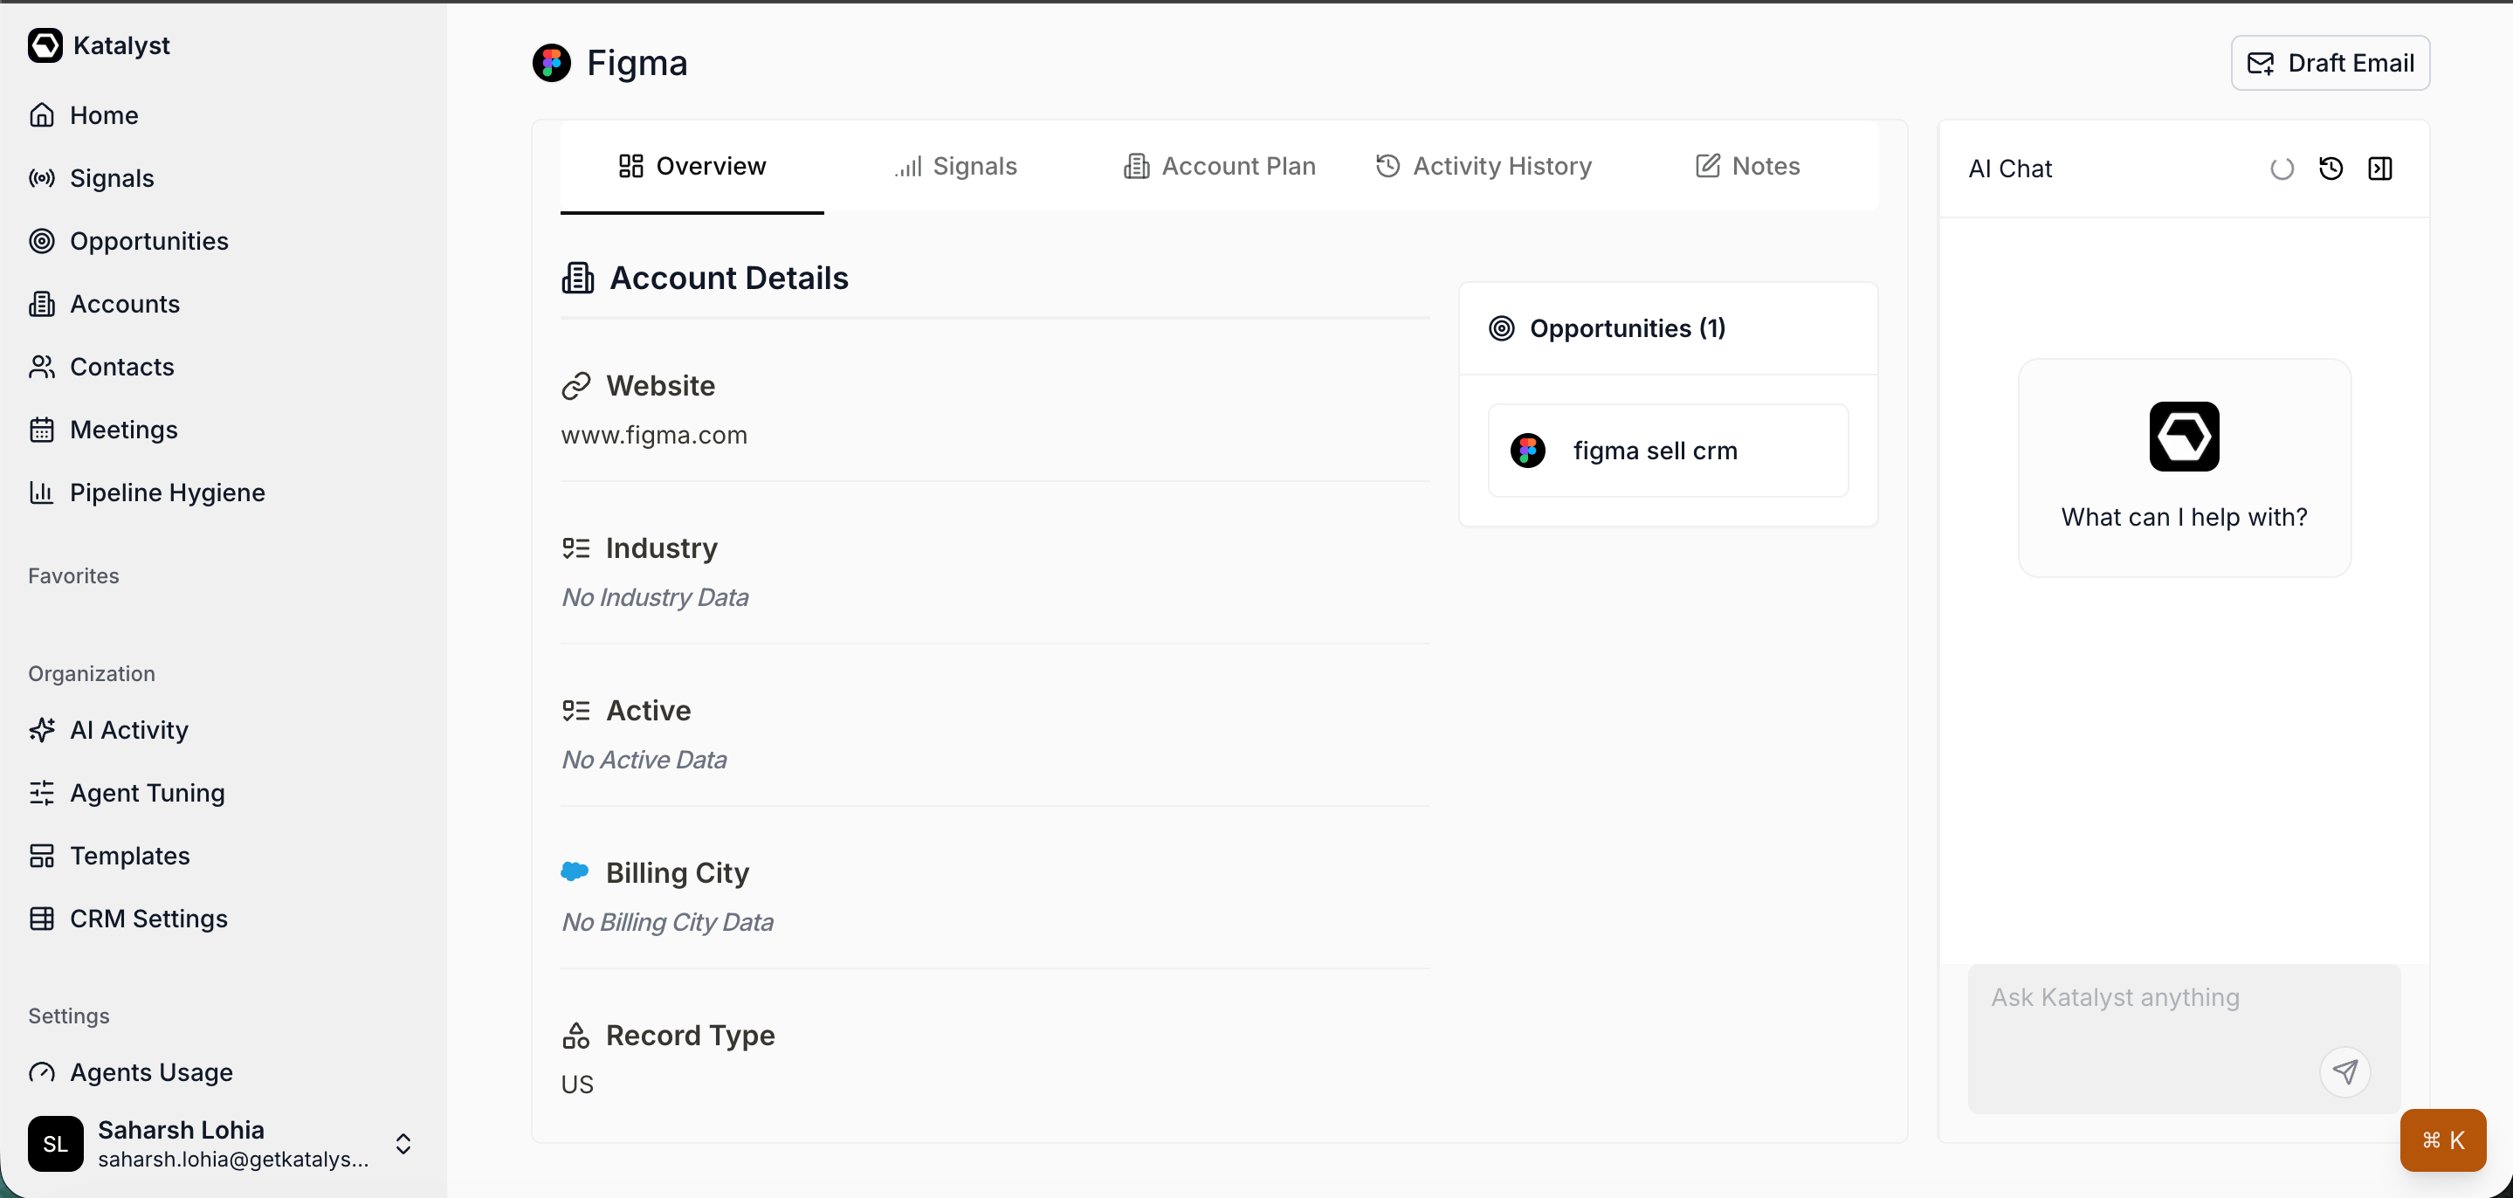Click the saharsh.lohia email text

tap(233, 1158)
